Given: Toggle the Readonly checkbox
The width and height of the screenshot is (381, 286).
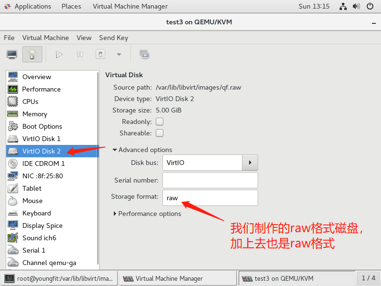Looking at the screenshot, I should (x=160, y=122).
